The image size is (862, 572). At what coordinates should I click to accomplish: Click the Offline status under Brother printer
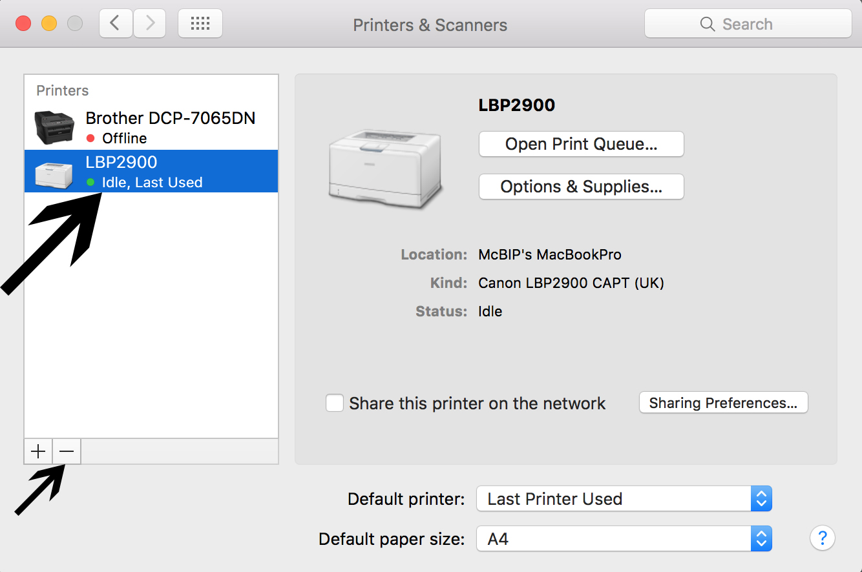tap(124, 138)
